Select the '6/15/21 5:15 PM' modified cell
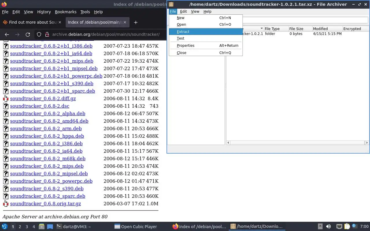Image resolution: width=370 pixels, height=231 pixels. click(x=327, y=34)
